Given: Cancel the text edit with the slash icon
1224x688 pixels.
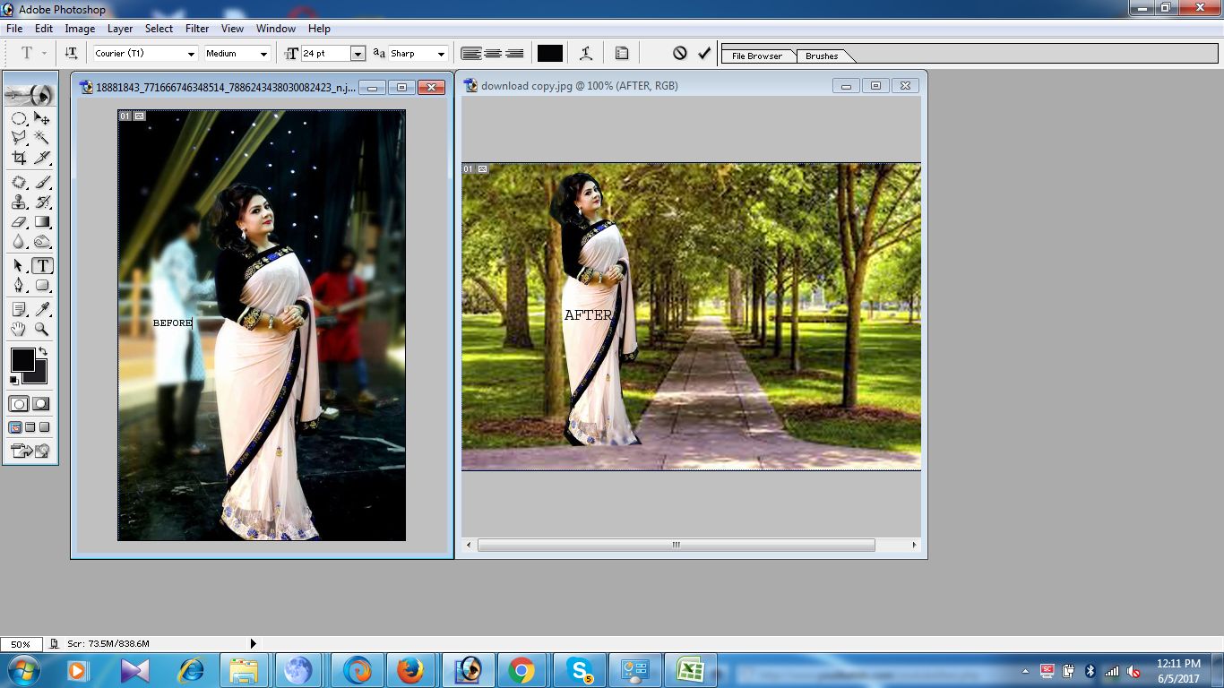Looking at the screenshot, I should coord(680,53).
